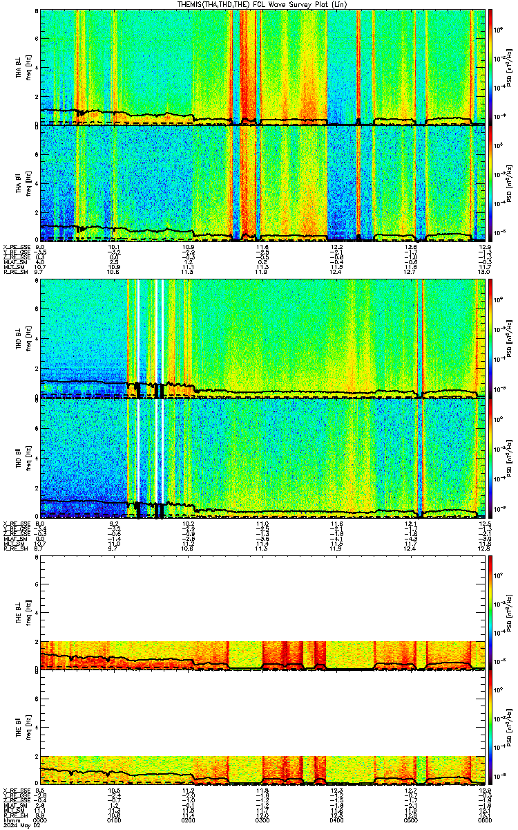Click the '0100' time tick label
518x830 pixels.
(x=115, y=820)
